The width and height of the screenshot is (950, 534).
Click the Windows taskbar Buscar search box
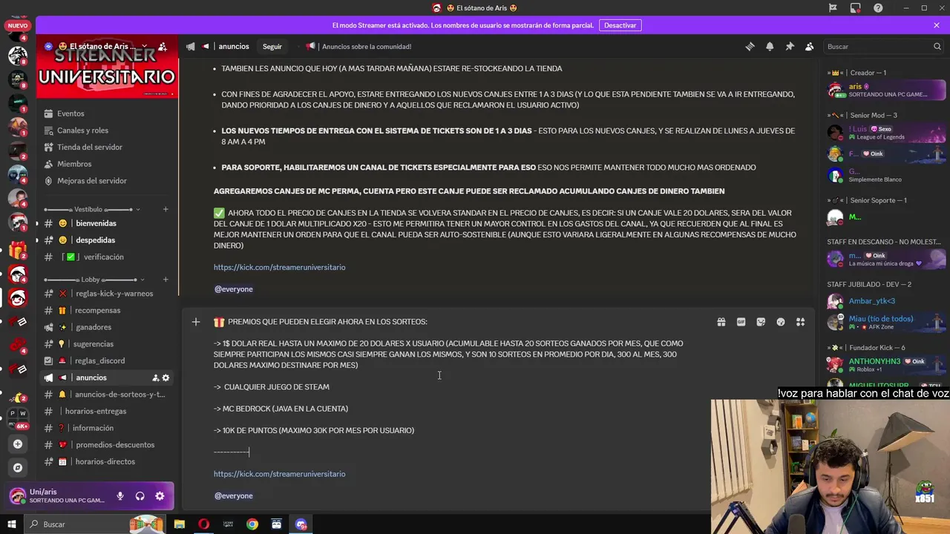[95, 524]
